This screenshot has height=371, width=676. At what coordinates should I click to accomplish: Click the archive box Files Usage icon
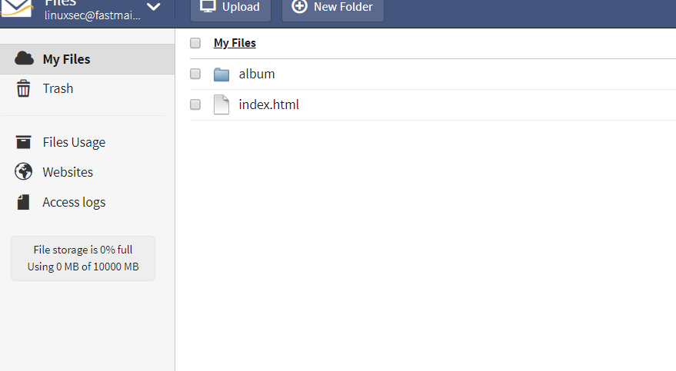tap(23, 142)
